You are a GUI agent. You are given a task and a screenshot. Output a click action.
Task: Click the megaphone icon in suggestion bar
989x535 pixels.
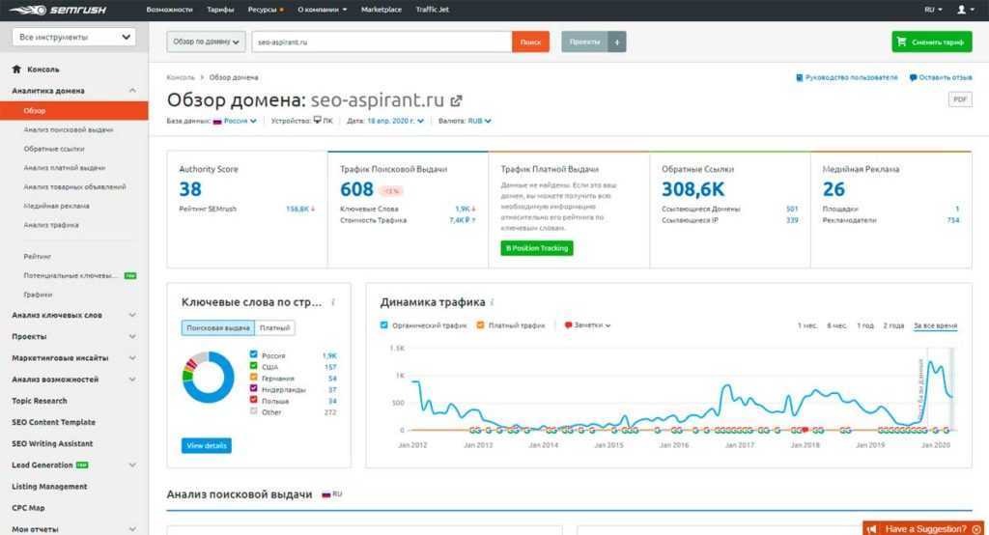[871, 528]
